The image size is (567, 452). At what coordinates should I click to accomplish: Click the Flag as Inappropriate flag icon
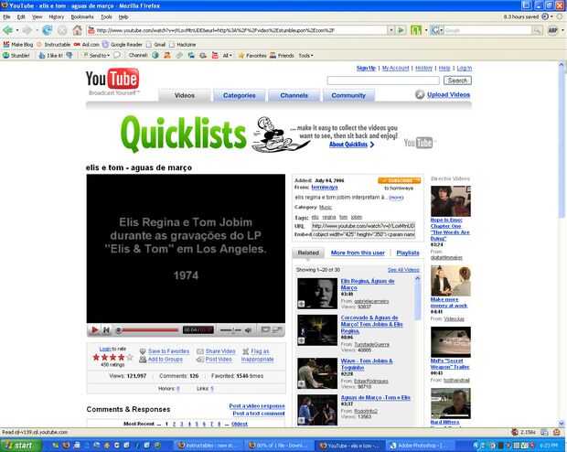[x=245, y=351]
